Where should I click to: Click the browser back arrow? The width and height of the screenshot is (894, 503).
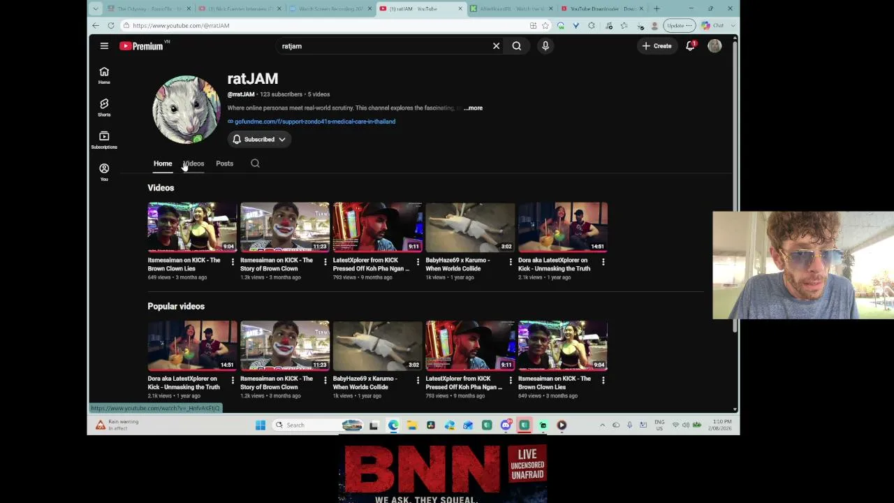point(96,26)
